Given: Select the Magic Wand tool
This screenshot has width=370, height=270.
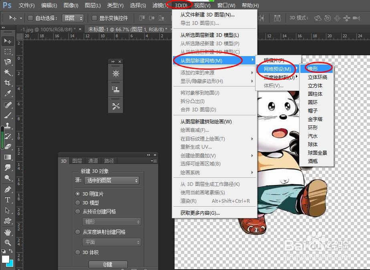Looking at the screenshot, I should [x=8, y=72].
